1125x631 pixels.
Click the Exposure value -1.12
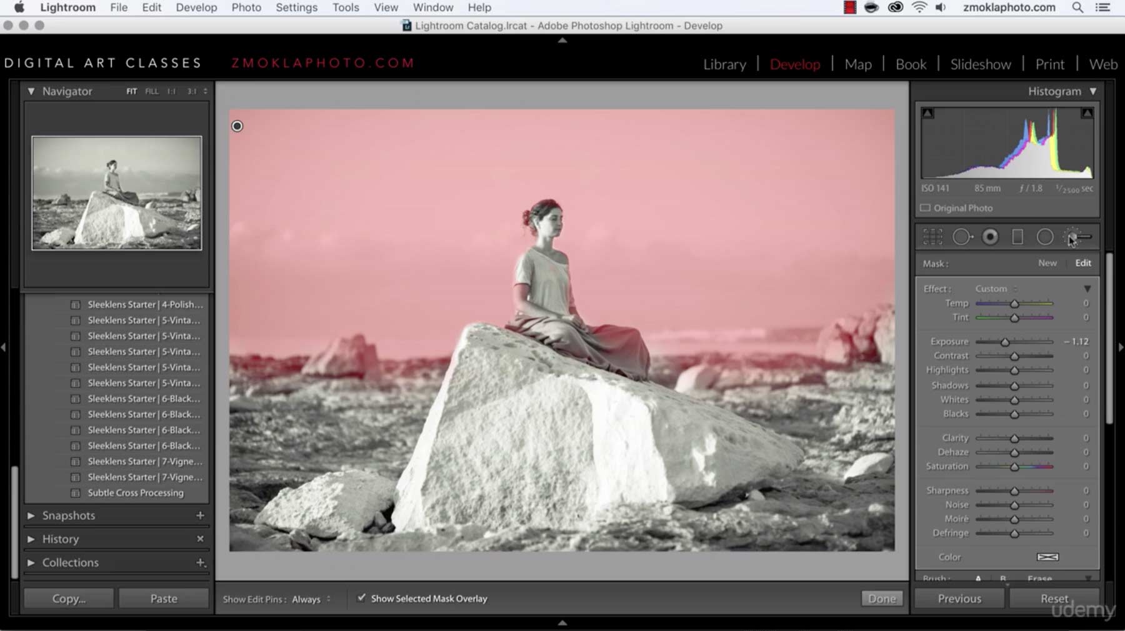[1077, 342]
